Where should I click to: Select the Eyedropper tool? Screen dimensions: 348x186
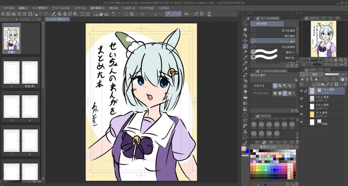point(245,57)
